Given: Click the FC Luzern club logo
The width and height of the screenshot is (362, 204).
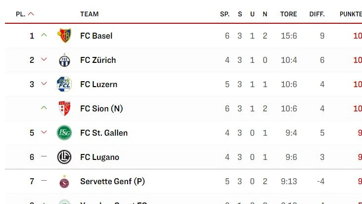Looking at the screenshot, I should 64,84.
